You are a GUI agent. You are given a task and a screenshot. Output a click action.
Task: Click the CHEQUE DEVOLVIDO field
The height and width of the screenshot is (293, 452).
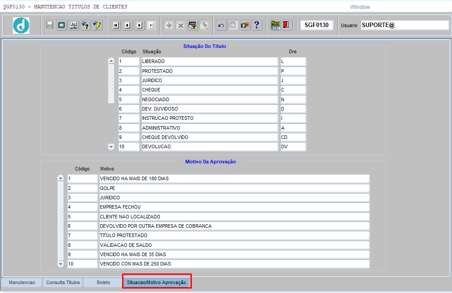pyautogui.click(x=209, y=137)
